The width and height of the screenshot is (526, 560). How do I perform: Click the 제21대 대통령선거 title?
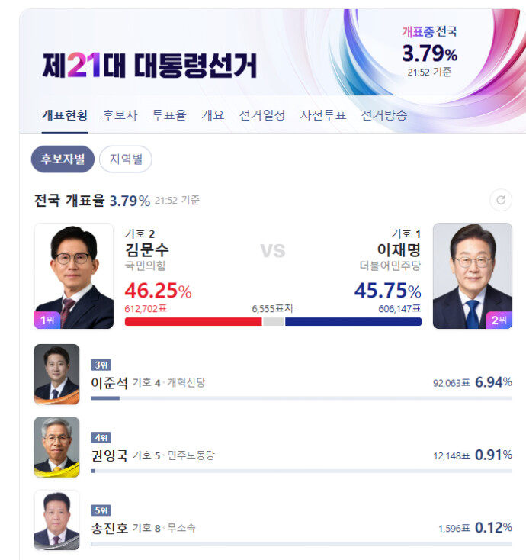pyautogui.click(x=149, y=66)
